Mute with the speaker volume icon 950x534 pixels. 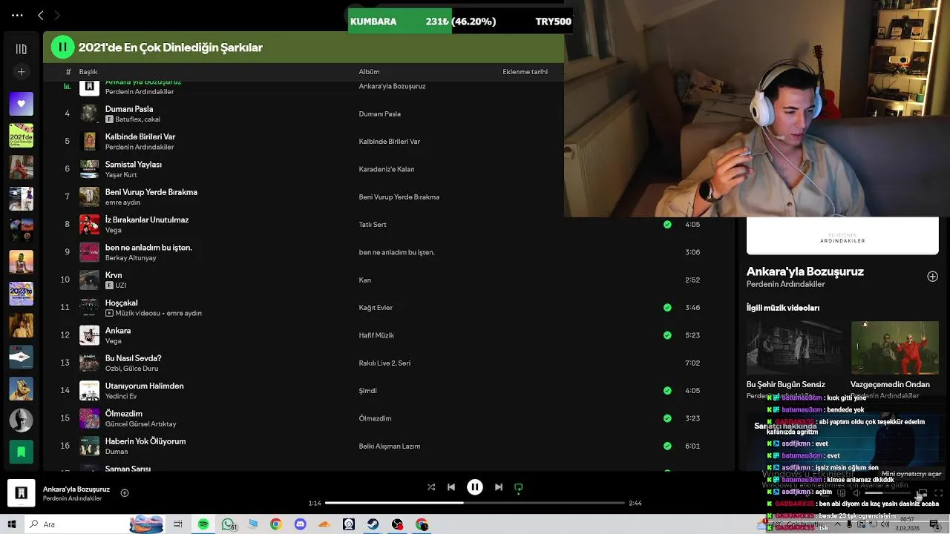856,493
